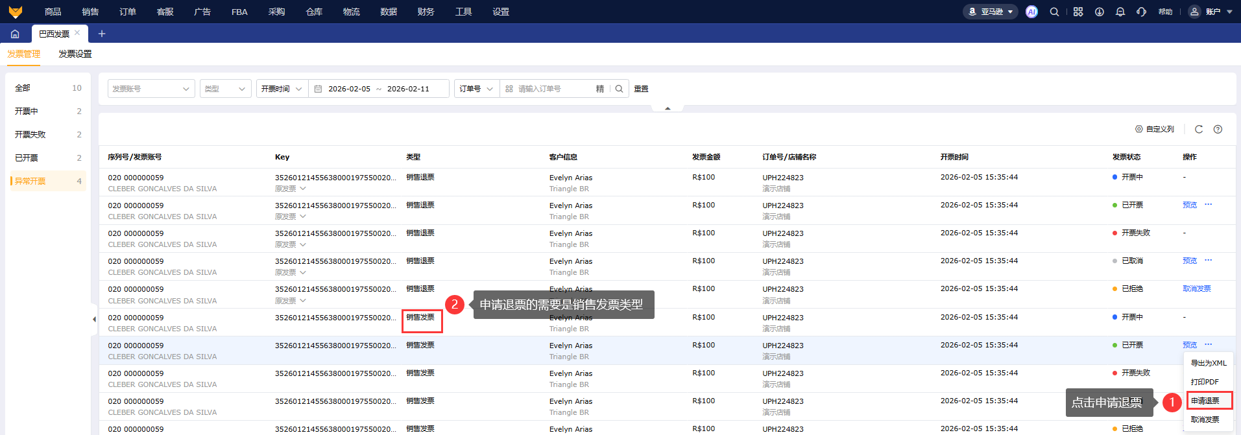Viewport: 1241px width, 435px height.
Task: Open the 销售 menu
Action: point(90,12)
